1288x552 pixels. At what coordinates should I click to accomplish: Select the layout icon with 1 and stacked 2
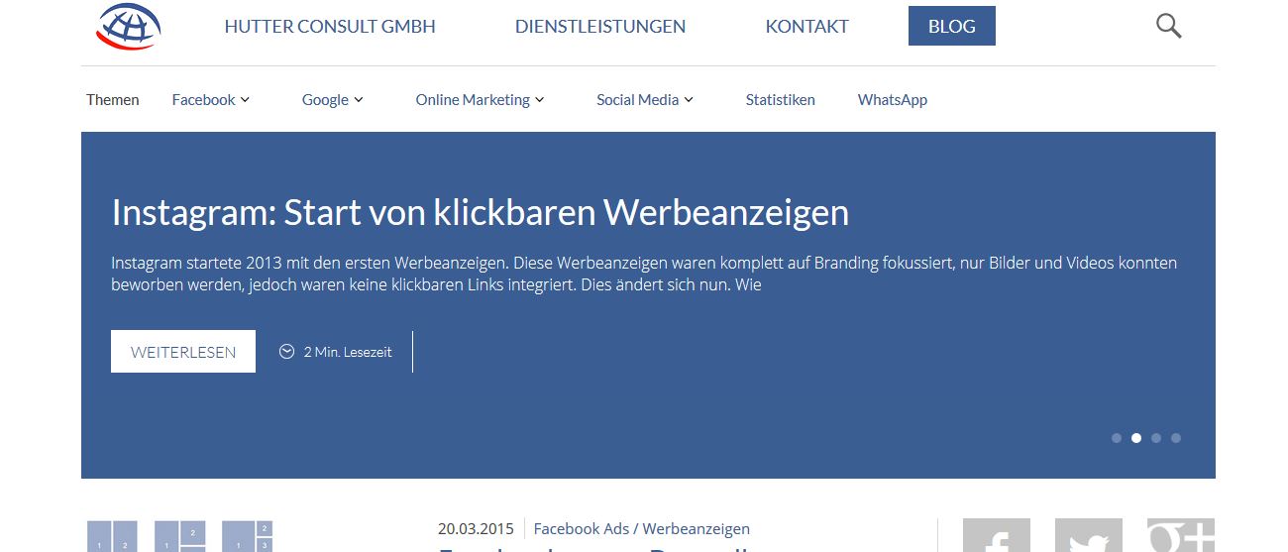coord(180,536)
